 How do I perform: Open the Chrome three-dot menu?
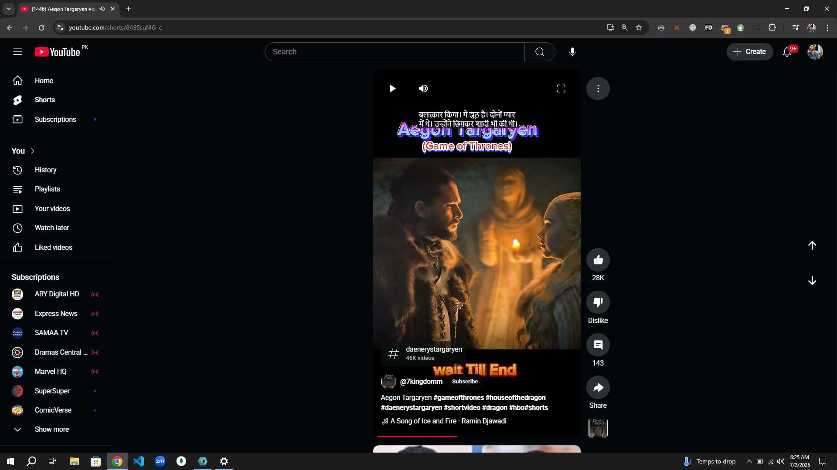click(827, 27)
